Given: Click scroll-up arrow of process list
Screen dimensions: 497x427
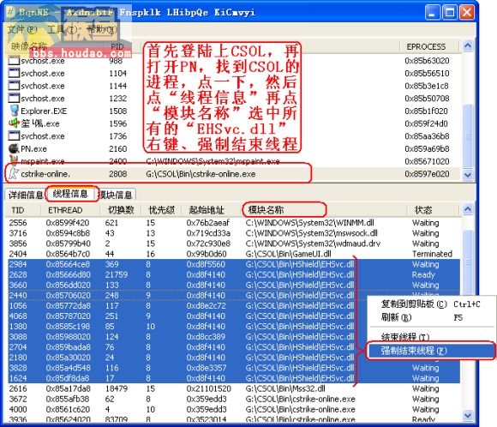Looking at the screenshot, I should (x=468, y=46).
